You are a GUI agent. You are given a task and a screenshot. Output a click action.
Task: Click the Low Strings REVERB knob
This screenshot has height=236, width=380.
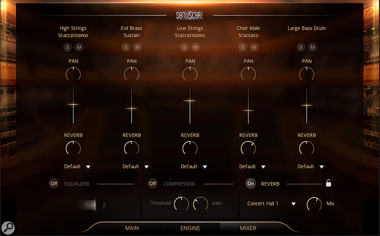pos(190,148)
